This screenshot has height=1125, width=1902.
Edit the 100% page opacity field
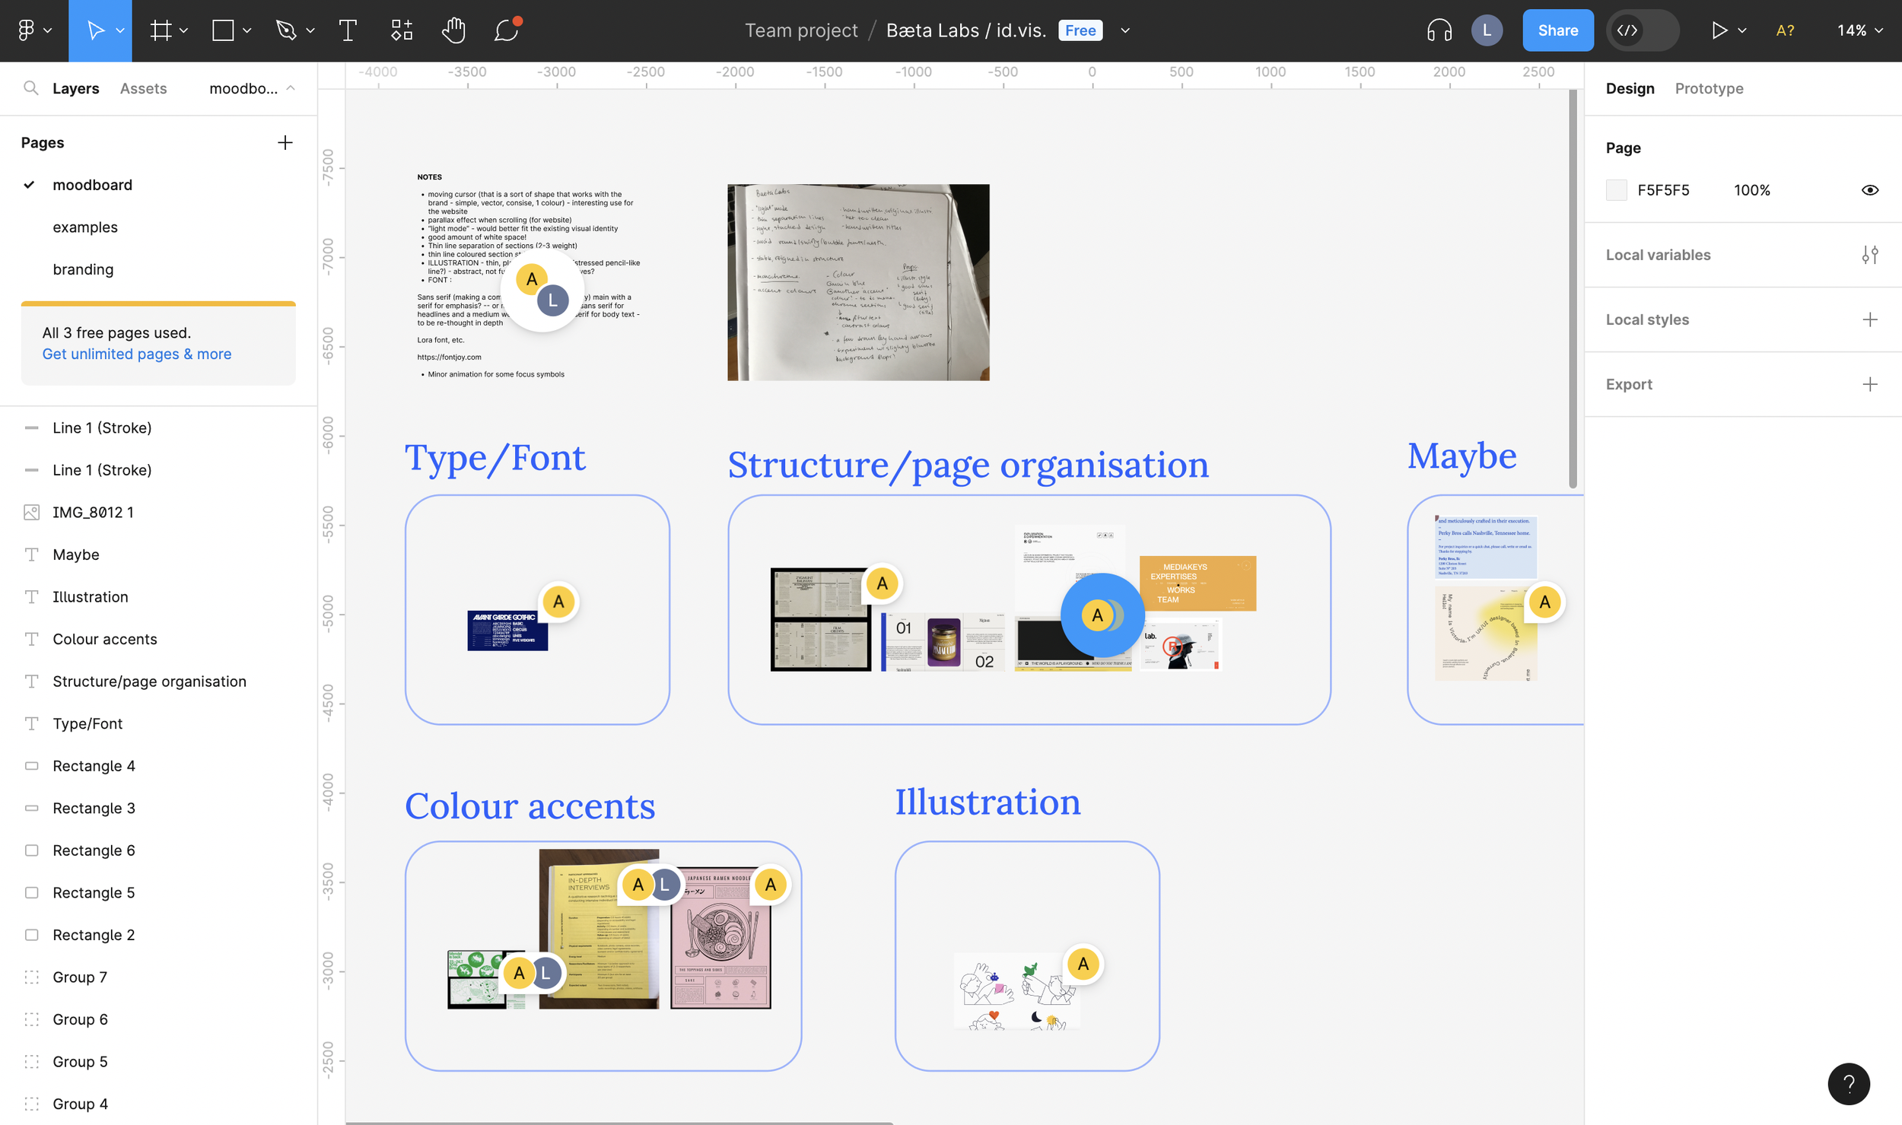point(1751,190)
